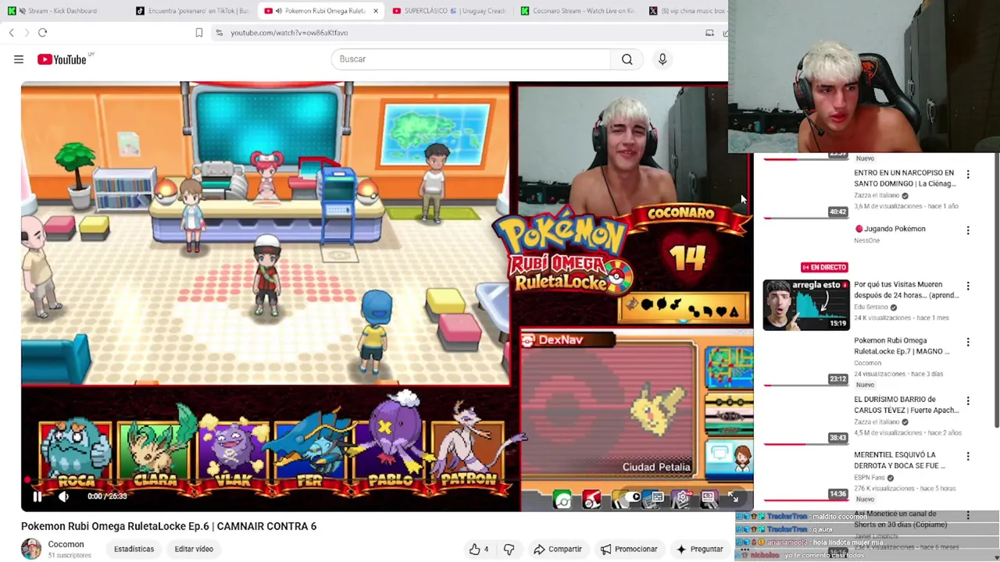Open the RuletaLocke Ep.7 MAGNO video
1000x562 pixels.
[x=902, y=346]
